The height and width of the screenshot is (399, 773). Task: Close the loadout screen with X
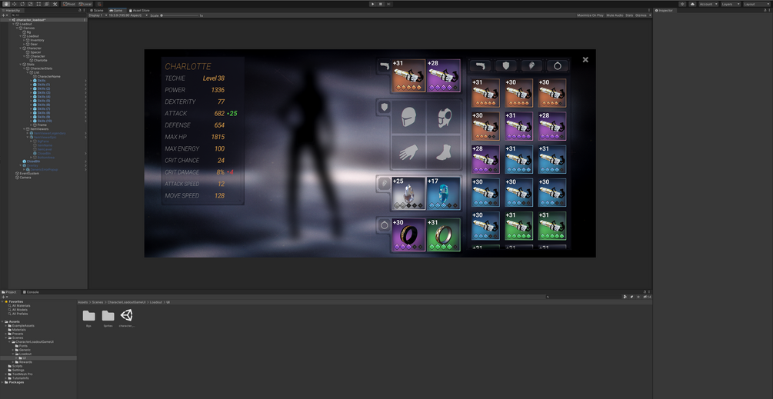tap(585, 60)
